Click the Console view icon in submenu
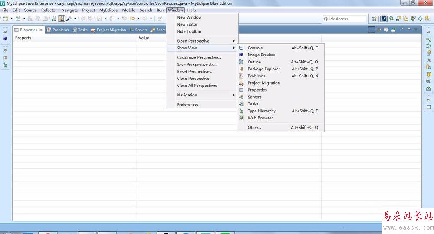 (x=241, y=48)
